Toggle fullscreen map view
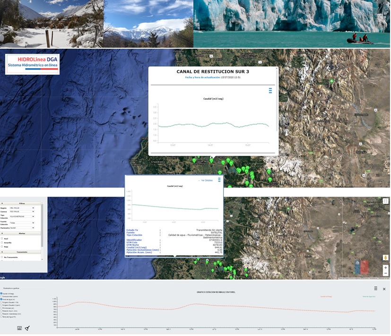The height and width of the screenshot is (336, 391). (385, 201)
